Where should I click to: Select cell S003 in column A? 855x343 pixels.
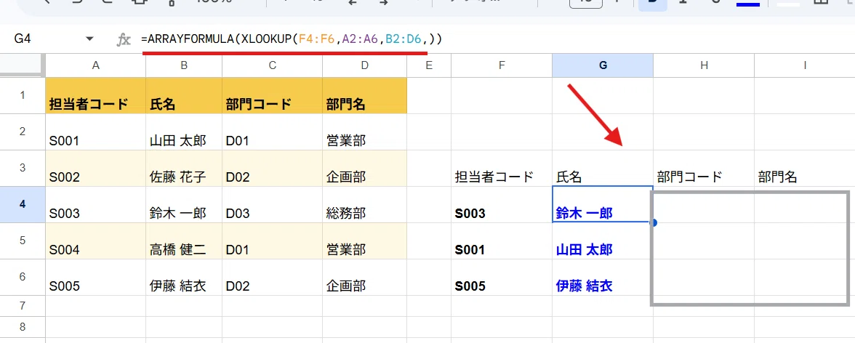95,204
